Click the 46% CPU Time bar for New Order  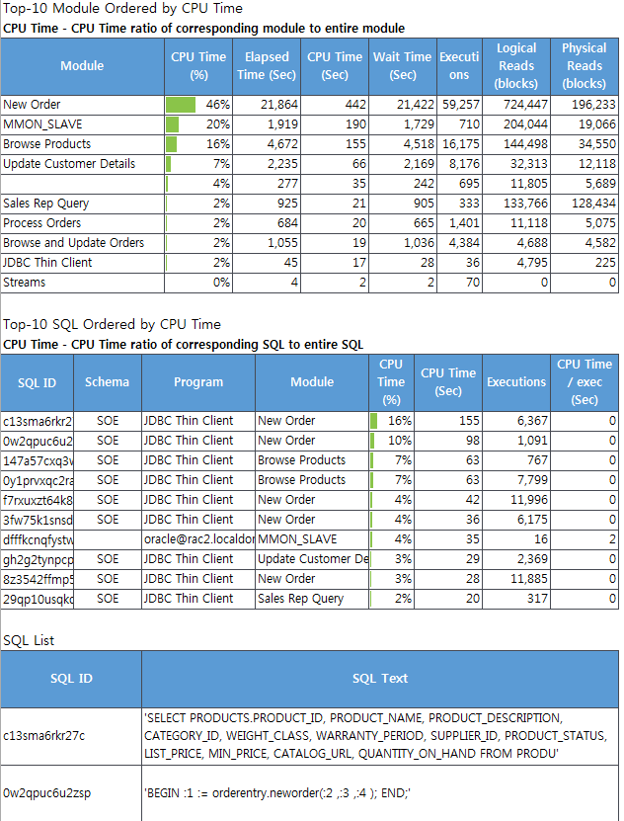pyautogui.click(x=181, y=105)
